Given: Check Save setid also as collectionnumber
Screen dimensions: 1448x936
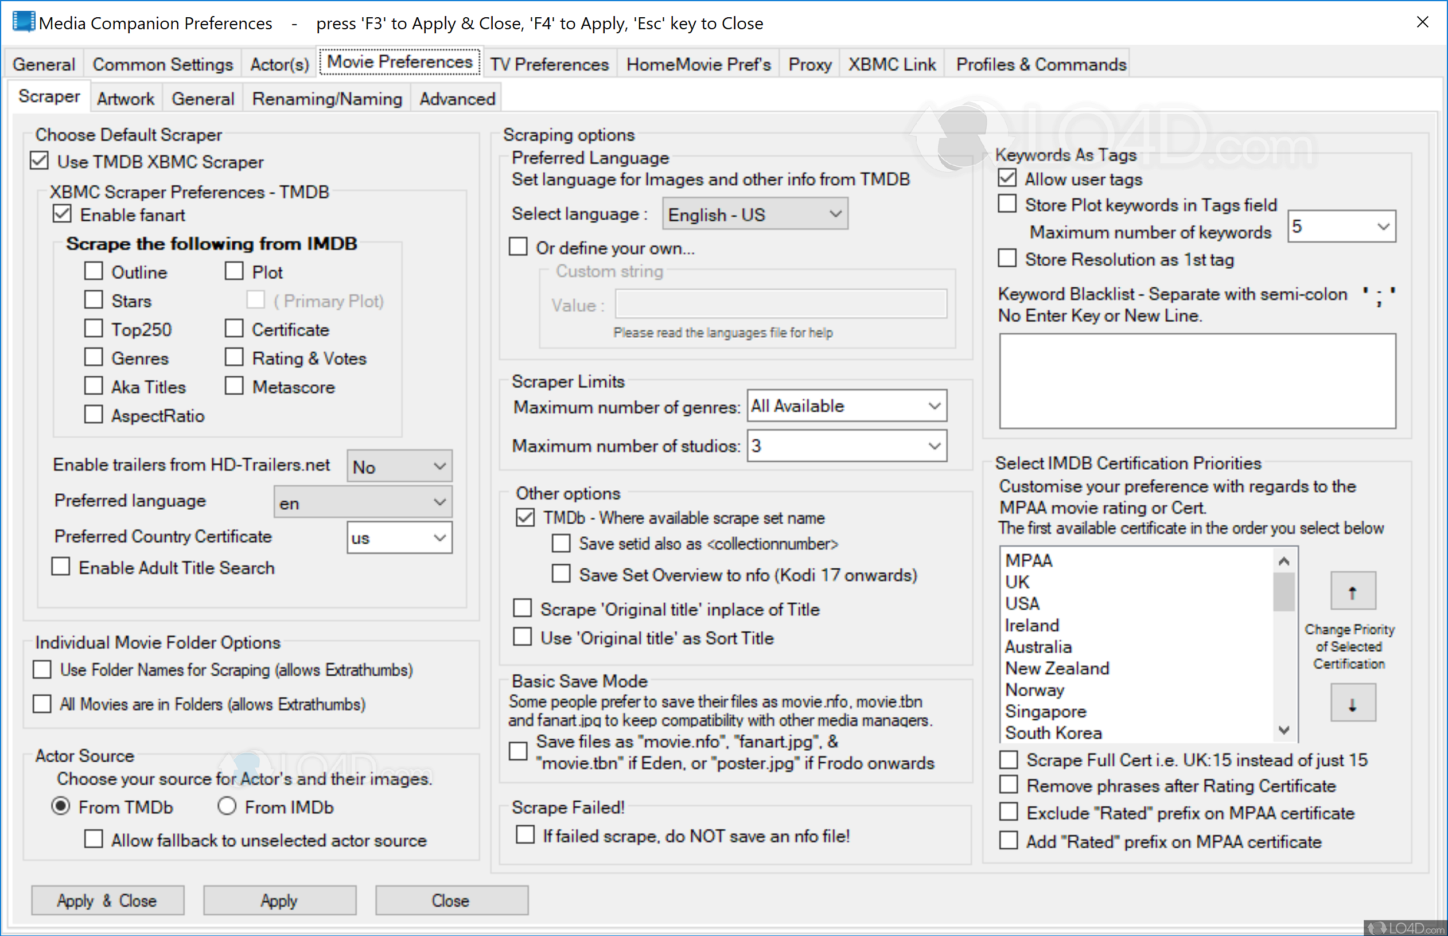Looking at the screenshot, I should point(561,543).
